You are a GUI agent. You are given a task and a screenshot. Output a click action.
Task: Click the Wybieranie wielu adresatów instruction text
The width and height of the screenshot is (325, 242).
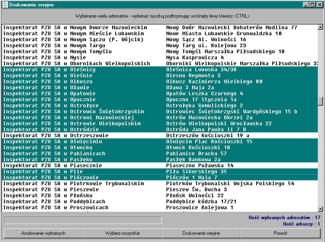tap(162, 16)
